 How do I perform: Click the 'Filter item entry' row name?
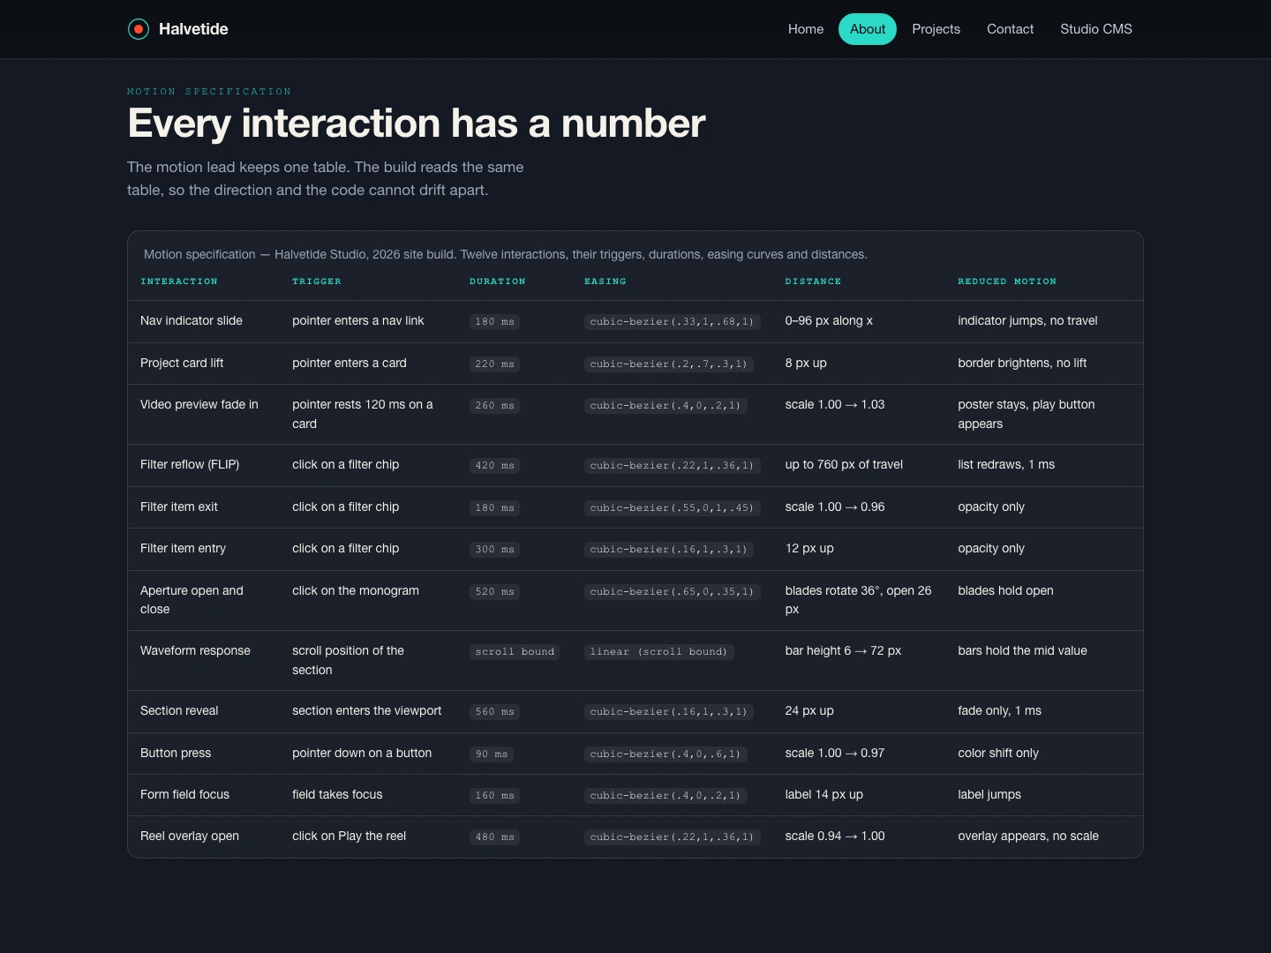[x=183, y=549]
